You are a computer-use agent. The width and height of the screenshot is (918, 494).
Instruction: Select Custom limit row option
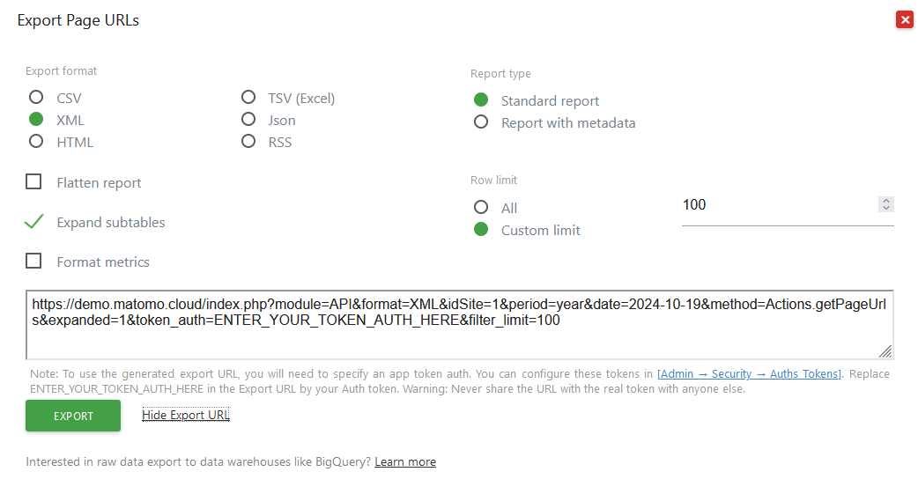click(481, 230)
